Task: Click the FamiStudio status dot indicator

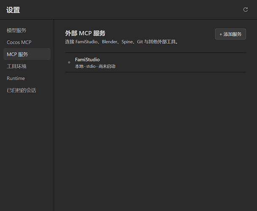Action: [69, 62]
